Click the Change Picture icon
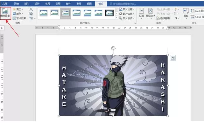205x123 pixels. click(x=31, y=14)
